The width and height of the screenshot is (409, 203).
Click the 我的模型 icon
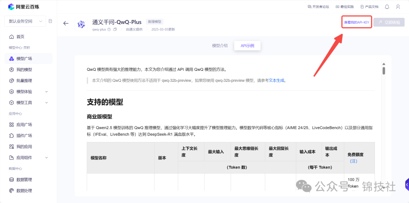(11, 70)
